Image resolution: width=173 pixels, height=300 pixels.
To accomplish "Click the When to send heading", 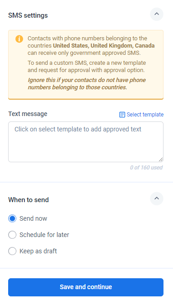I will (x=29, y=200).
